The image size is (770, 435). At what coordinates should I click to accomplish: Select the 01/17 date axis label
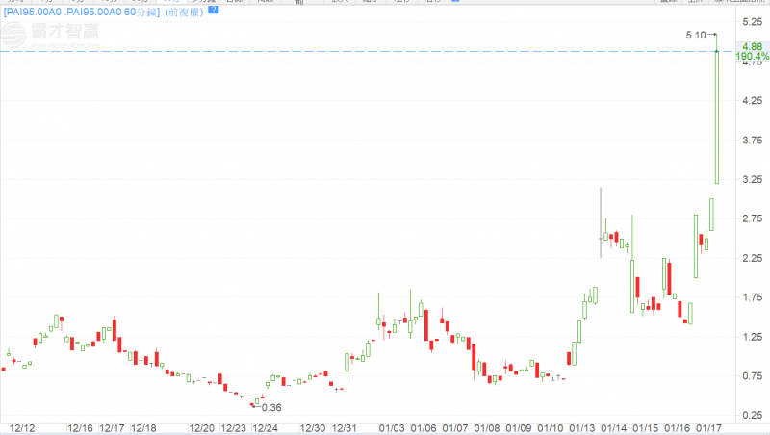pyautogui.click(x=709, y=427)
